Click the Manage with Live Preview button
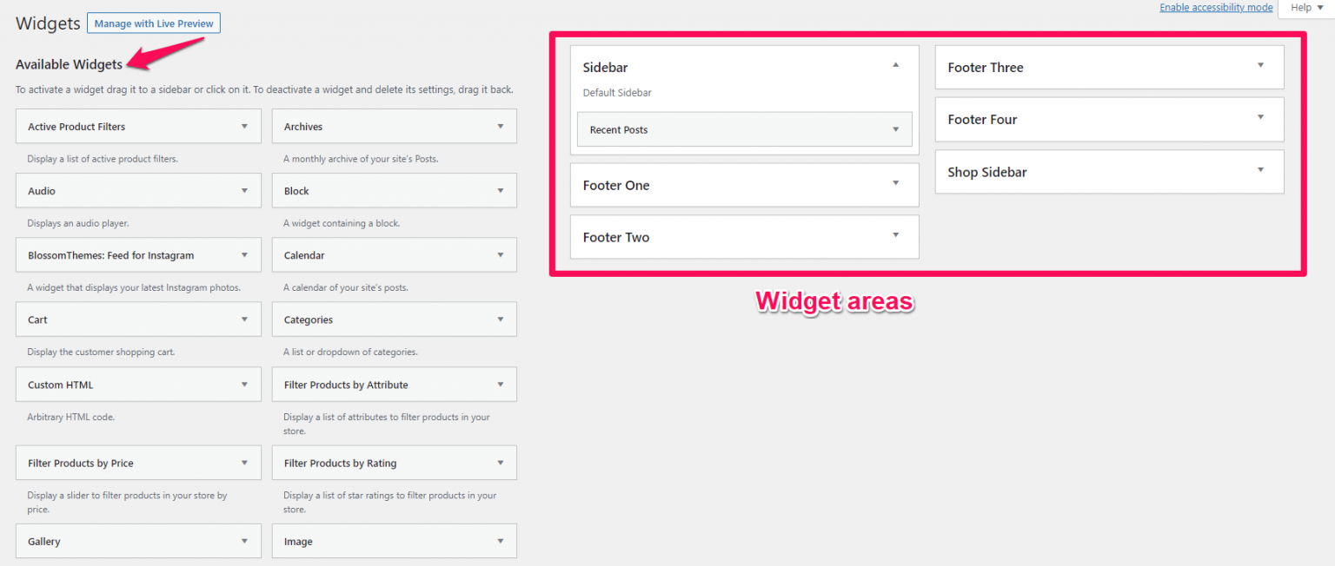 153,23
